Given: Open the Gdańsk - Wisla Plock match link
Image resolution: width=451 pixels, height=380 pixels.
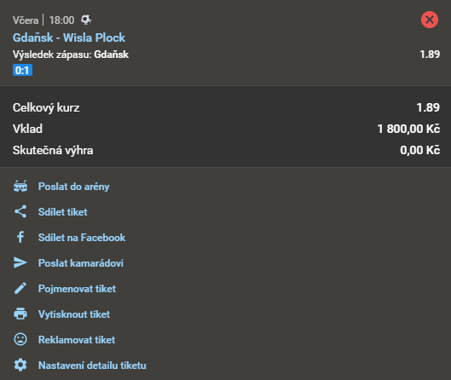Looking at the screenshot, I should (x=69, y=37).
